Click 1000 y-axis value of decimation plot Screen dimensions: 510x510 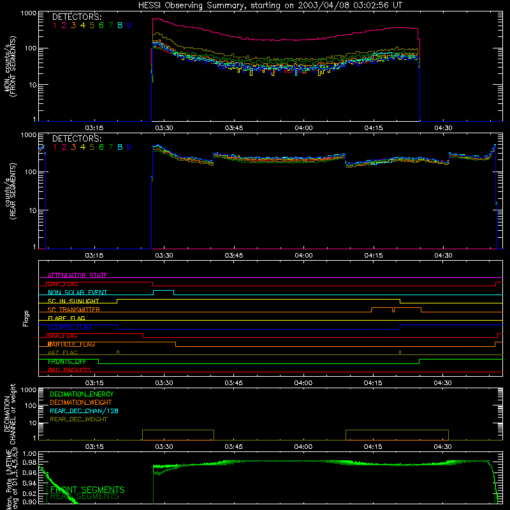[x=29, y=390]
